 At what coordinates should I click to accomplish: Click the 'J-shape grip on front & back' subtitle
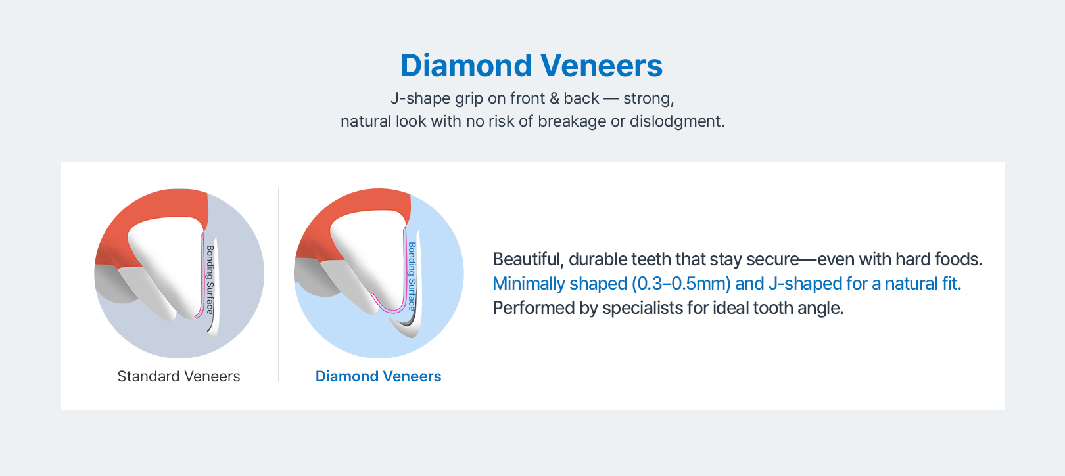(x=532, y=98)
